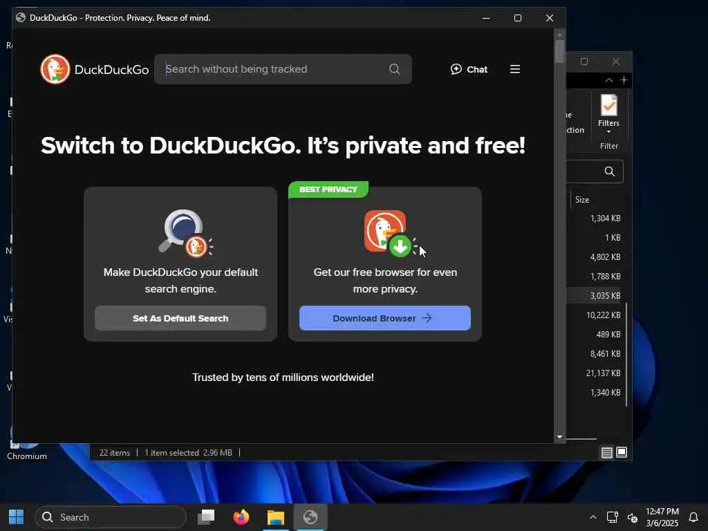708x531 pixels.
Task: Click the scroll up arrow of browser page
Action: click(559, 35)
